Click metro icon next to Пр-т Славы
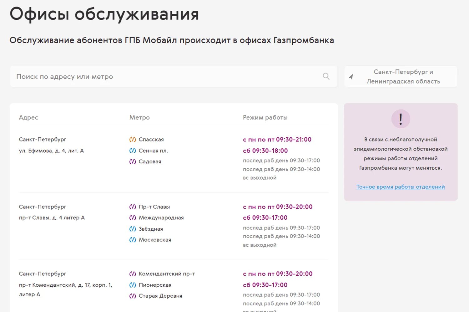The height and width of the screenshot is (312, 469). (133, 207)
